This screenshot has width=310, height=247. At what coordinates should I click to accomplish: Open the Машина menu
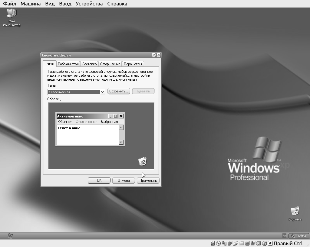coord(31,4)
